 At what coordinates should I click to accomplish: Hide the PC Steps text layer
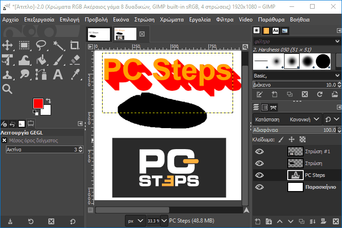click(259, 175)
